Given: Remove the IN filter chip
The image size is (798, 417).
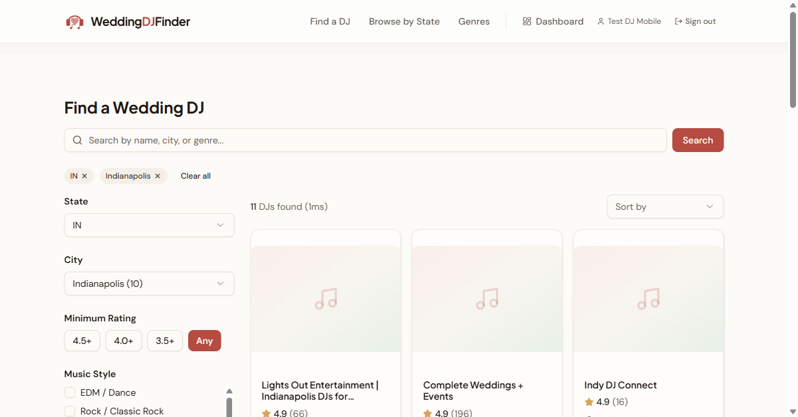Looking at the screenshot, I should [x=84, y=176].
